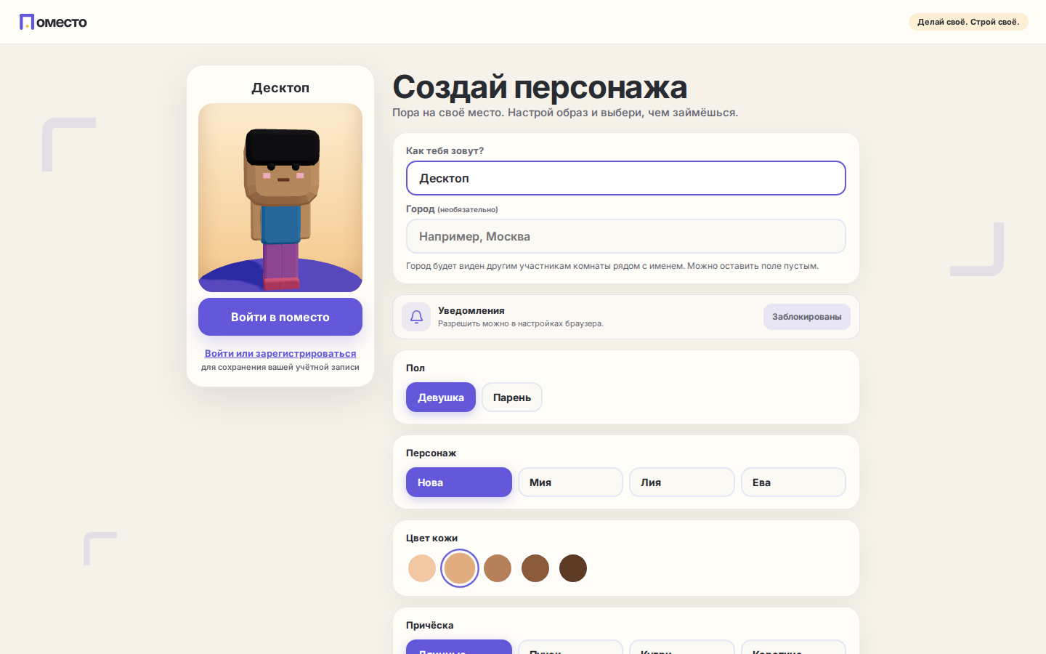The width and height of the screenshot is (1046, 654).
Task: Open the "Войти или зарегистрироваться" link
Action: coord(280,353)
